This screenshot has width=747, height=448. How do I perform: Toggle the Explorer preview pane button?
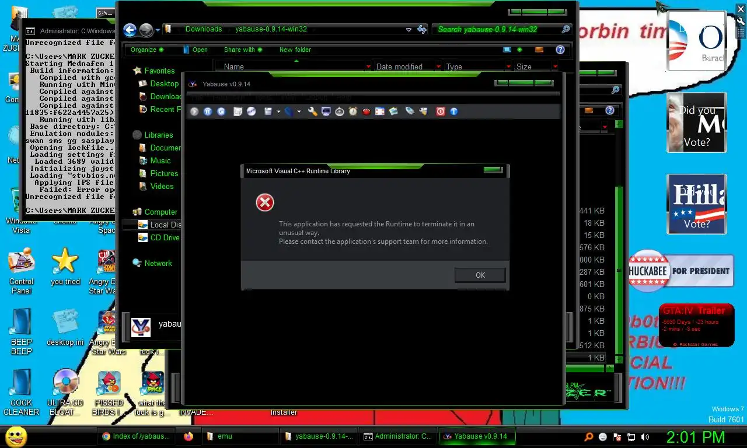tap(539, 50)
